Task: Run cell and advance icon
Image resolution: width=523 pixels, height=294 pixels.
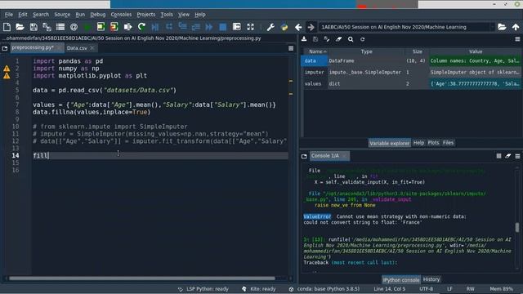Action: [114, 27]
